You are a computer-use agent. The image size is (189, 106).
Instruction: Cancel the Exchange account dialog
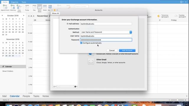112,50
